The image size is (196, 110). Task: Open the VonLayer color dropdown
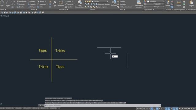click(164, 2)
